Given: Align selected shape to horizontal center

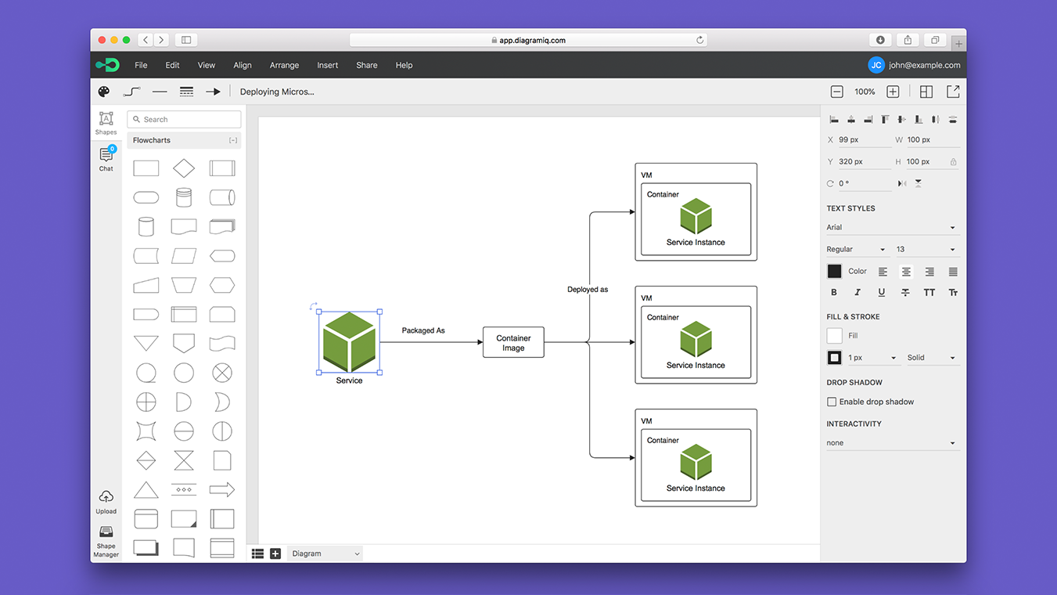Looking at the screenshot, I should coord(850,119).
